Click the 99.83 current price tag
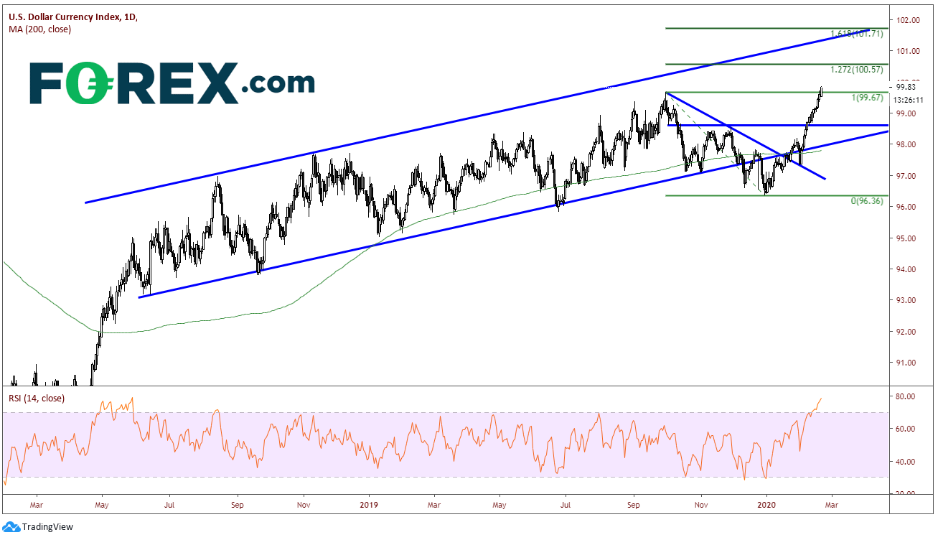 click(906, 87)
